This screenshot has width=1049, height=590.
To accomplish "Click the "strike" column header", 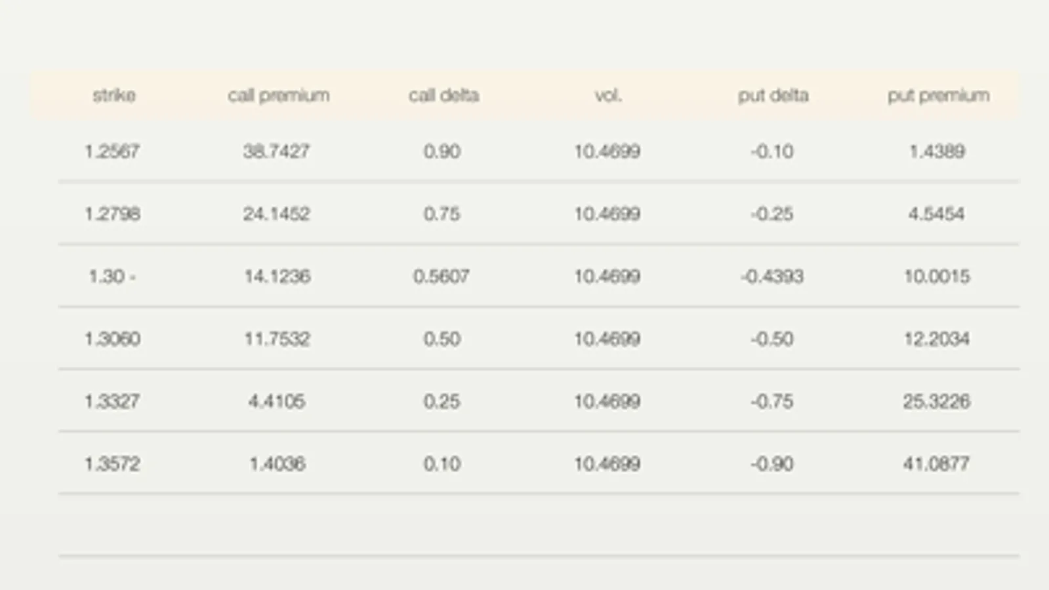I will point(113,95).
